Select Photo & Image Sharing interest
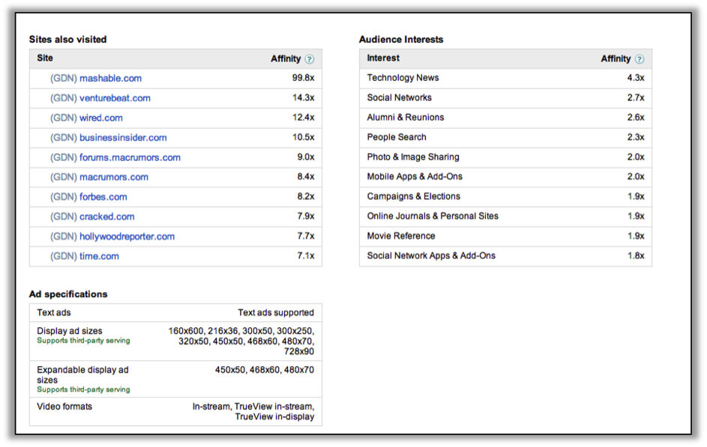This screenshot has height=447, width=707. pyautogui.click(x=505, y=157)
